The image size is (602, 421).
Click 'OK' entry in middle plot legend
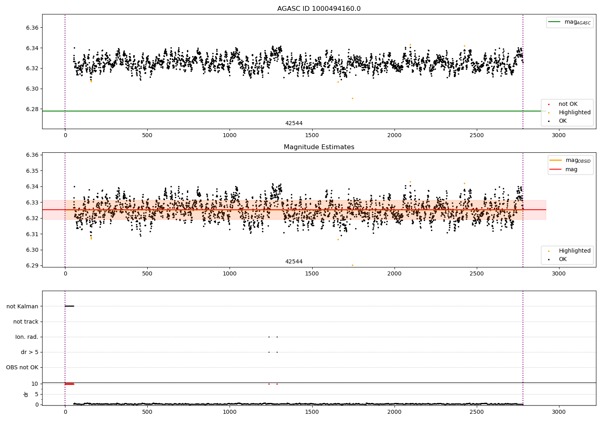click(x=557, y=259)
